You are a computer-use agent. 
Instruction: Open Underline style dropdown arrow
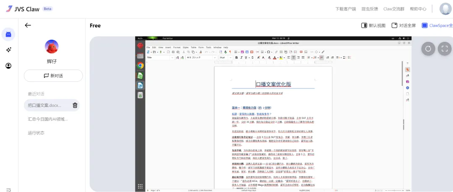pos(249,57)
